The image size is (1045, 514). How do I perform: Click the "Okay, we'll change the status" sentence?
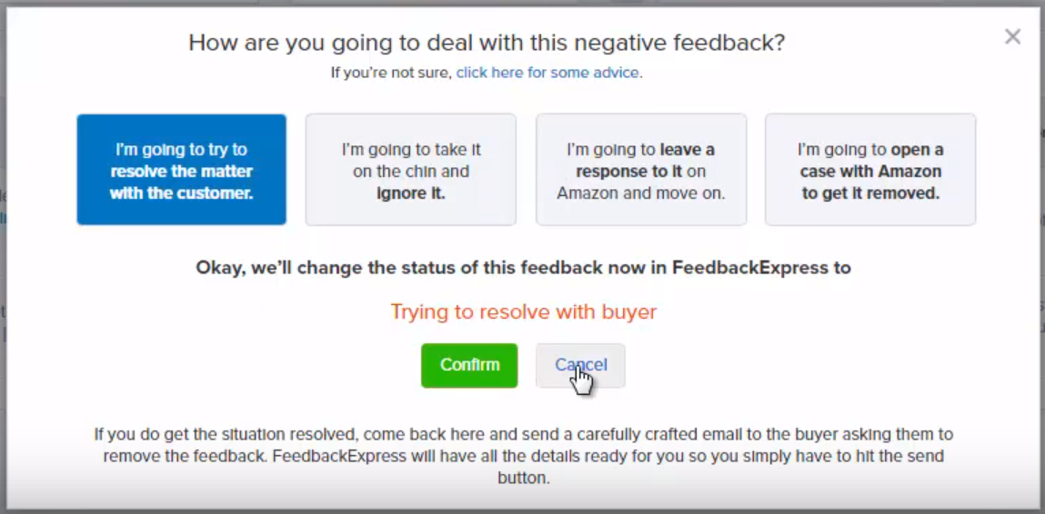(x=523, y=268)
